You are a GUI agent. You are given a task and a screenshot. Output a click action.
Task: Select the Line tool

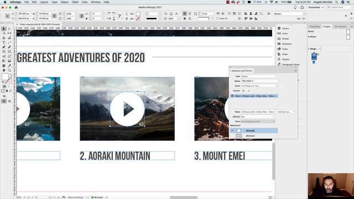(x=9, y=43)
